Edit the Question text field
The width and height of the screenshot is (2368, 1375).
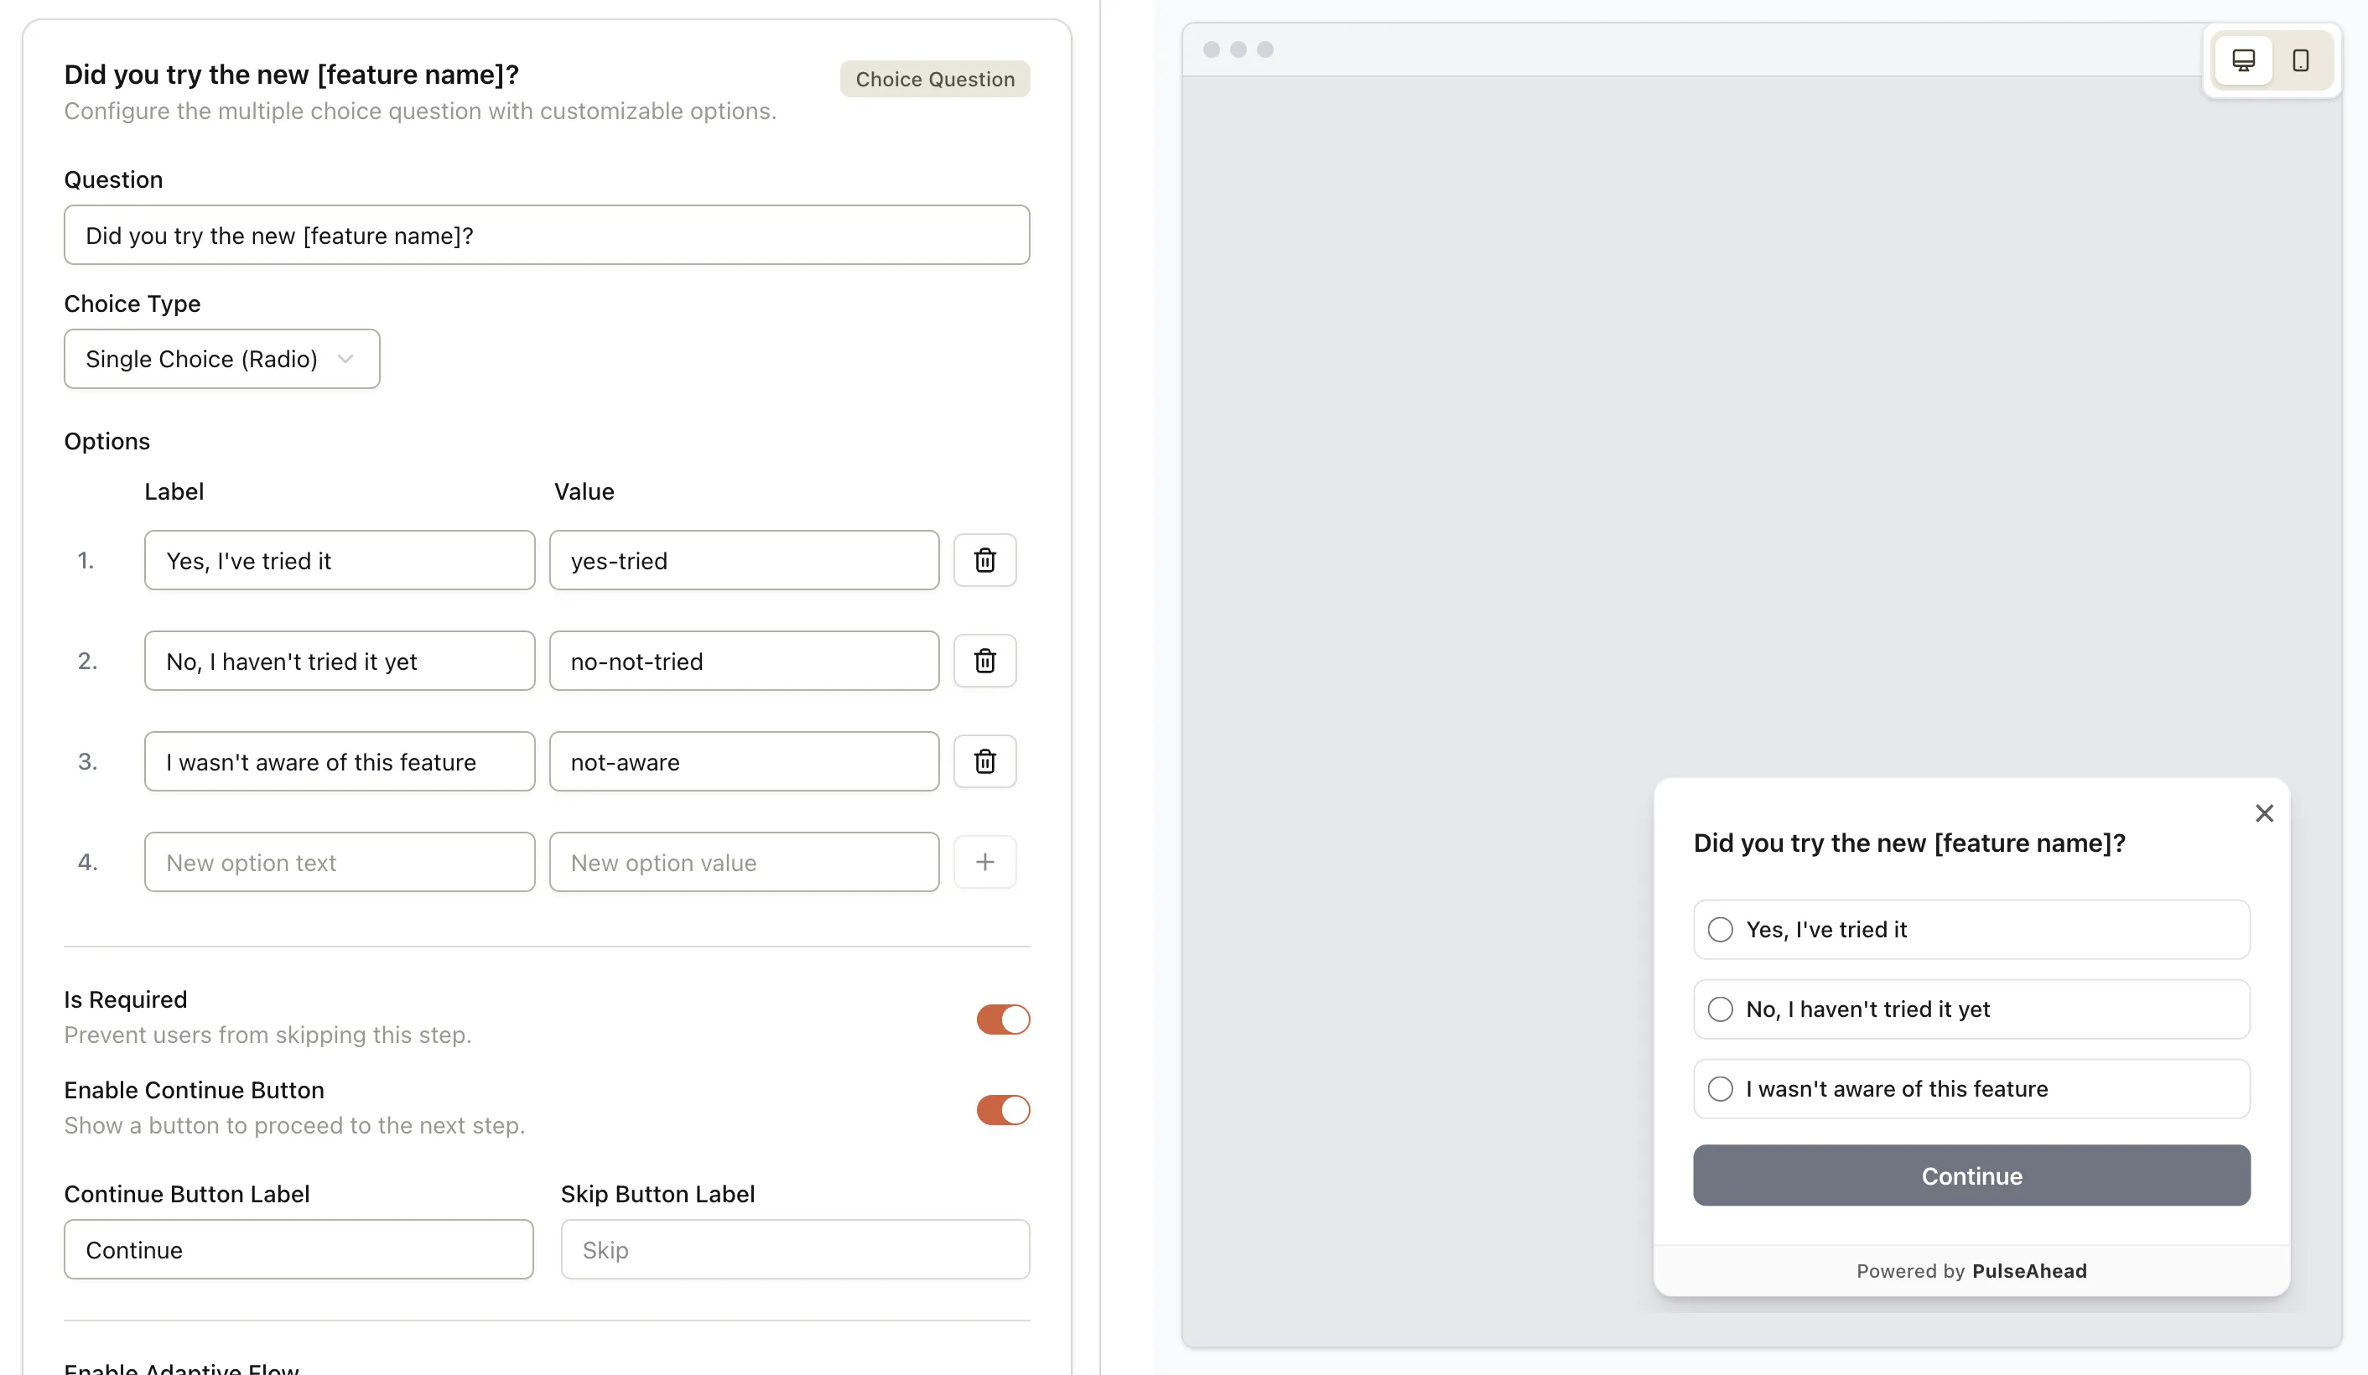pos(546,235)
